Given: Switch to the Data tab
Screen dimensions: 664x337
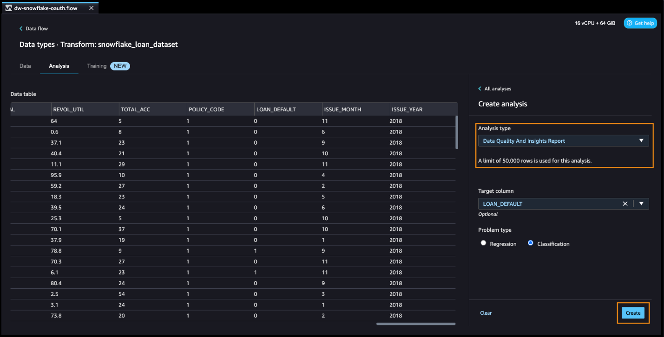Looking at the screenshot, I should (25, 66).
